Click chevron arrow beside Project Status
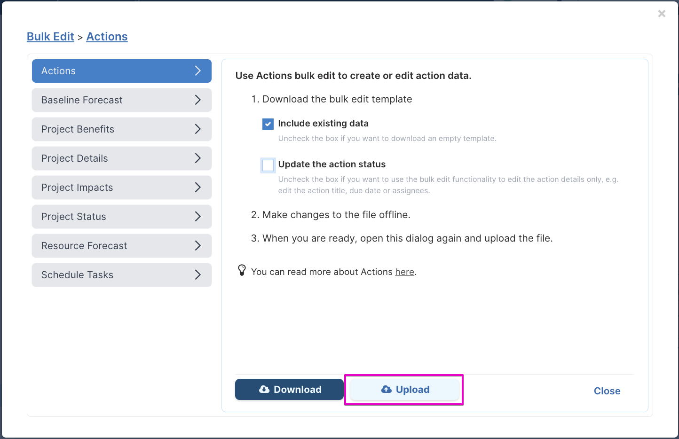Viewport: 679px width, 439px height. (x=198, y=217)
